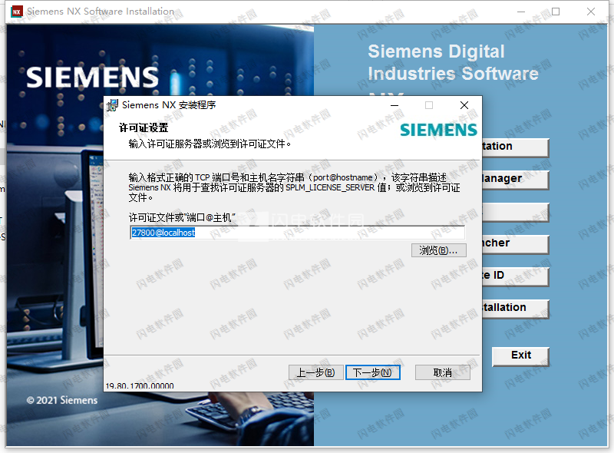Click the partially hidden 'anager' launcher button
This screenshot has height=453, width=614.
(x=515, y=180)
